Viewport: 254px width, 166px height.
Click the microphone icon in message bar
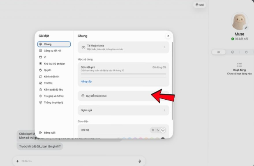click(140, 161)
